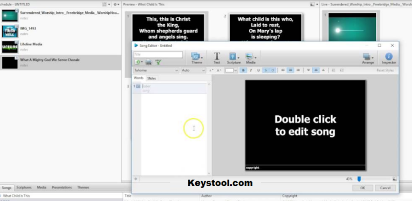The image size is (412, 201).
Task: Click the OK button
Action: click(363, 188)
